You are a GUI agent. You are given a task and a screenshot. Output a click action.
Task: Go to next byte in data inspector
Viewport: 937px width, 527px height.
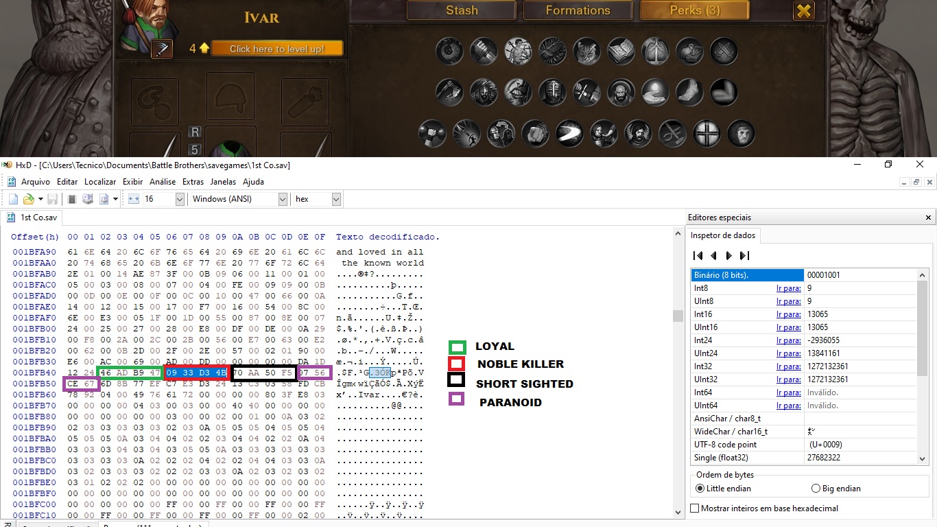tap(729, 255)
